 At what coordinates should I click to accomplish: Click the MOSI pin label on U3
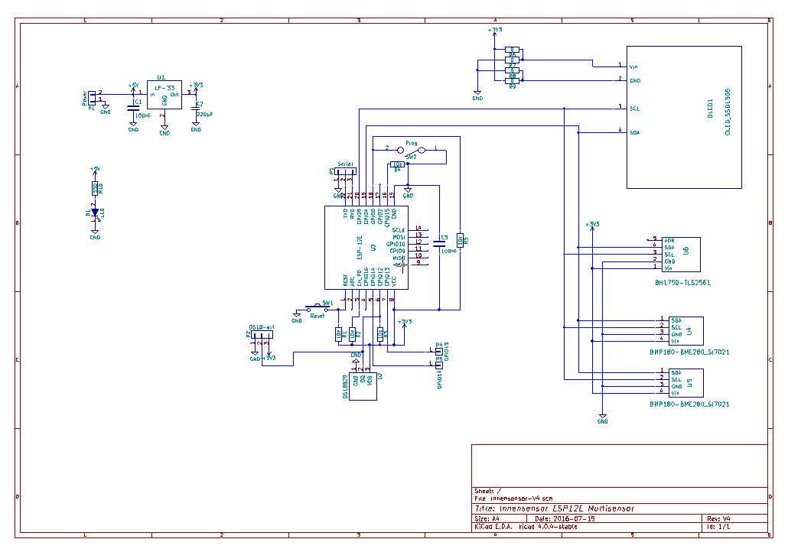[x=399, y=237]
